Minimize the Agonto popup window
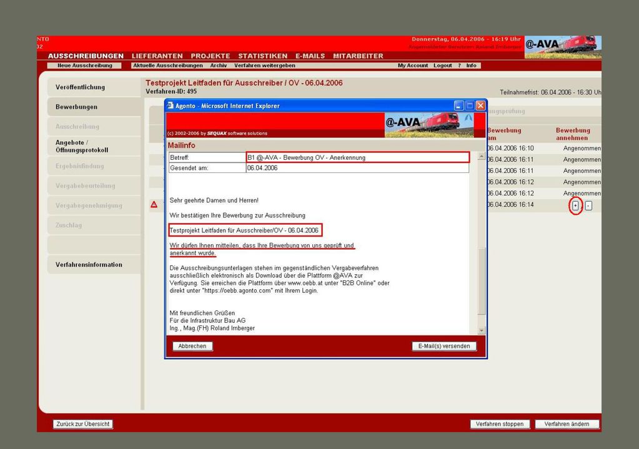Screen dimensions: 639x449 (x=459, y=106)
